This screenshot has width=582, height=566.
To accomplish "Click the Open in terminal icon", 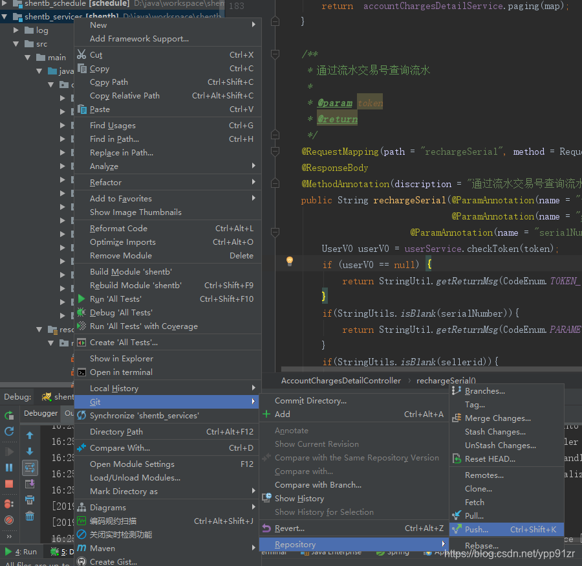I will (x=81, y=372).
